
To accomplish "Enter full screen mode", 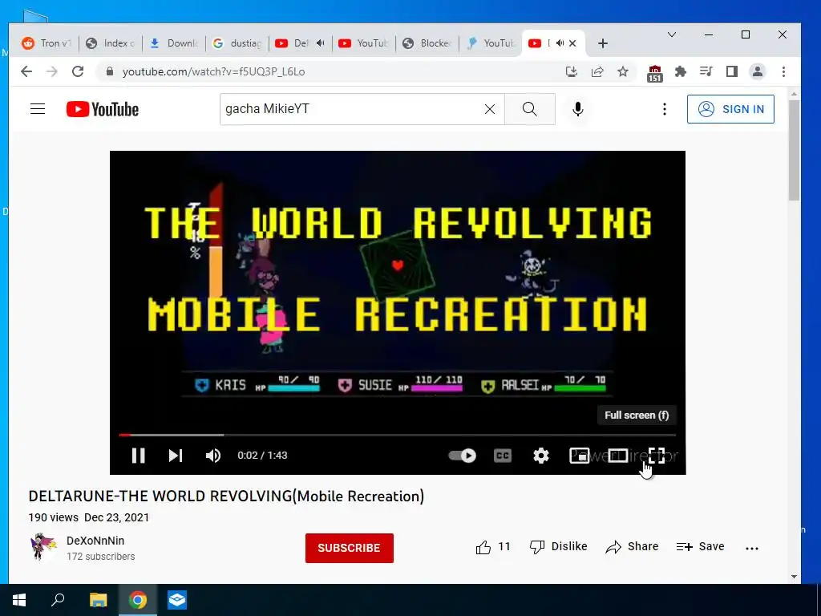I will (x=656, y=456).
